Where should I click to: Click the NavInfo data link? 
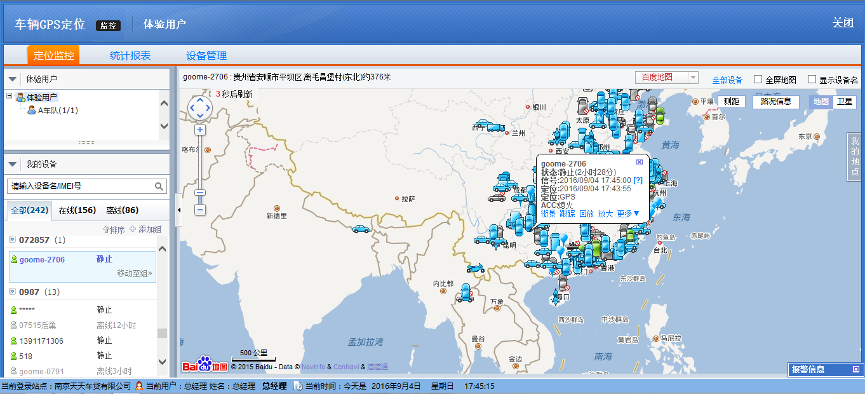(x=312, y=367)
